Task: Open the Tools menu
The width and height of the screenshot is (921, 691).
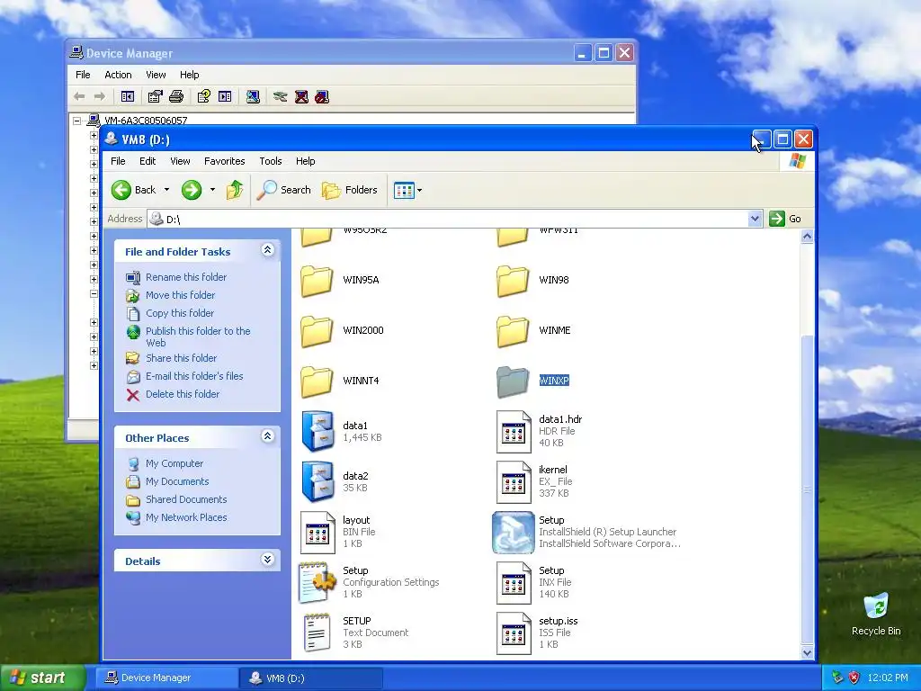Action: pyautogui.click(x=270, y=161)
